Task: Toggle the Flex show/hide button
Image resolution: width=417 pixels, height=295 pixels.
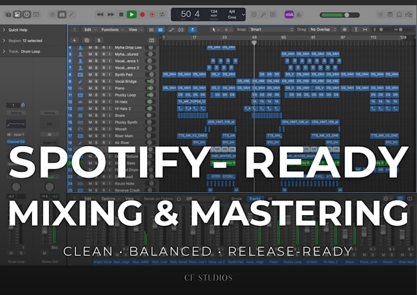Action: click(181, 30)
